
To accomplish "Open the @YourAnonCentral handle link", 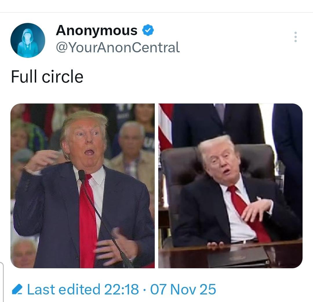I will 118,47.
